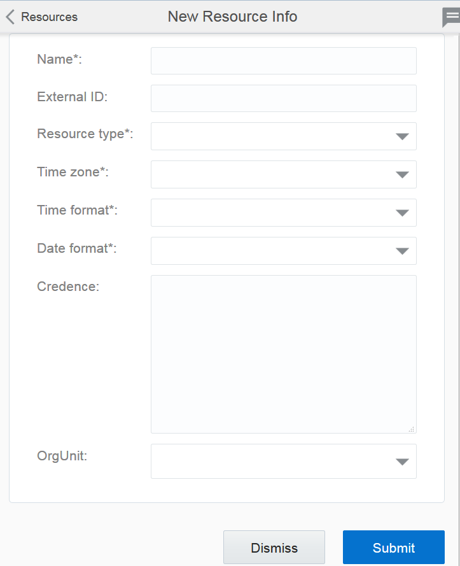Click the Credence label text

click(x=68, y=287)
